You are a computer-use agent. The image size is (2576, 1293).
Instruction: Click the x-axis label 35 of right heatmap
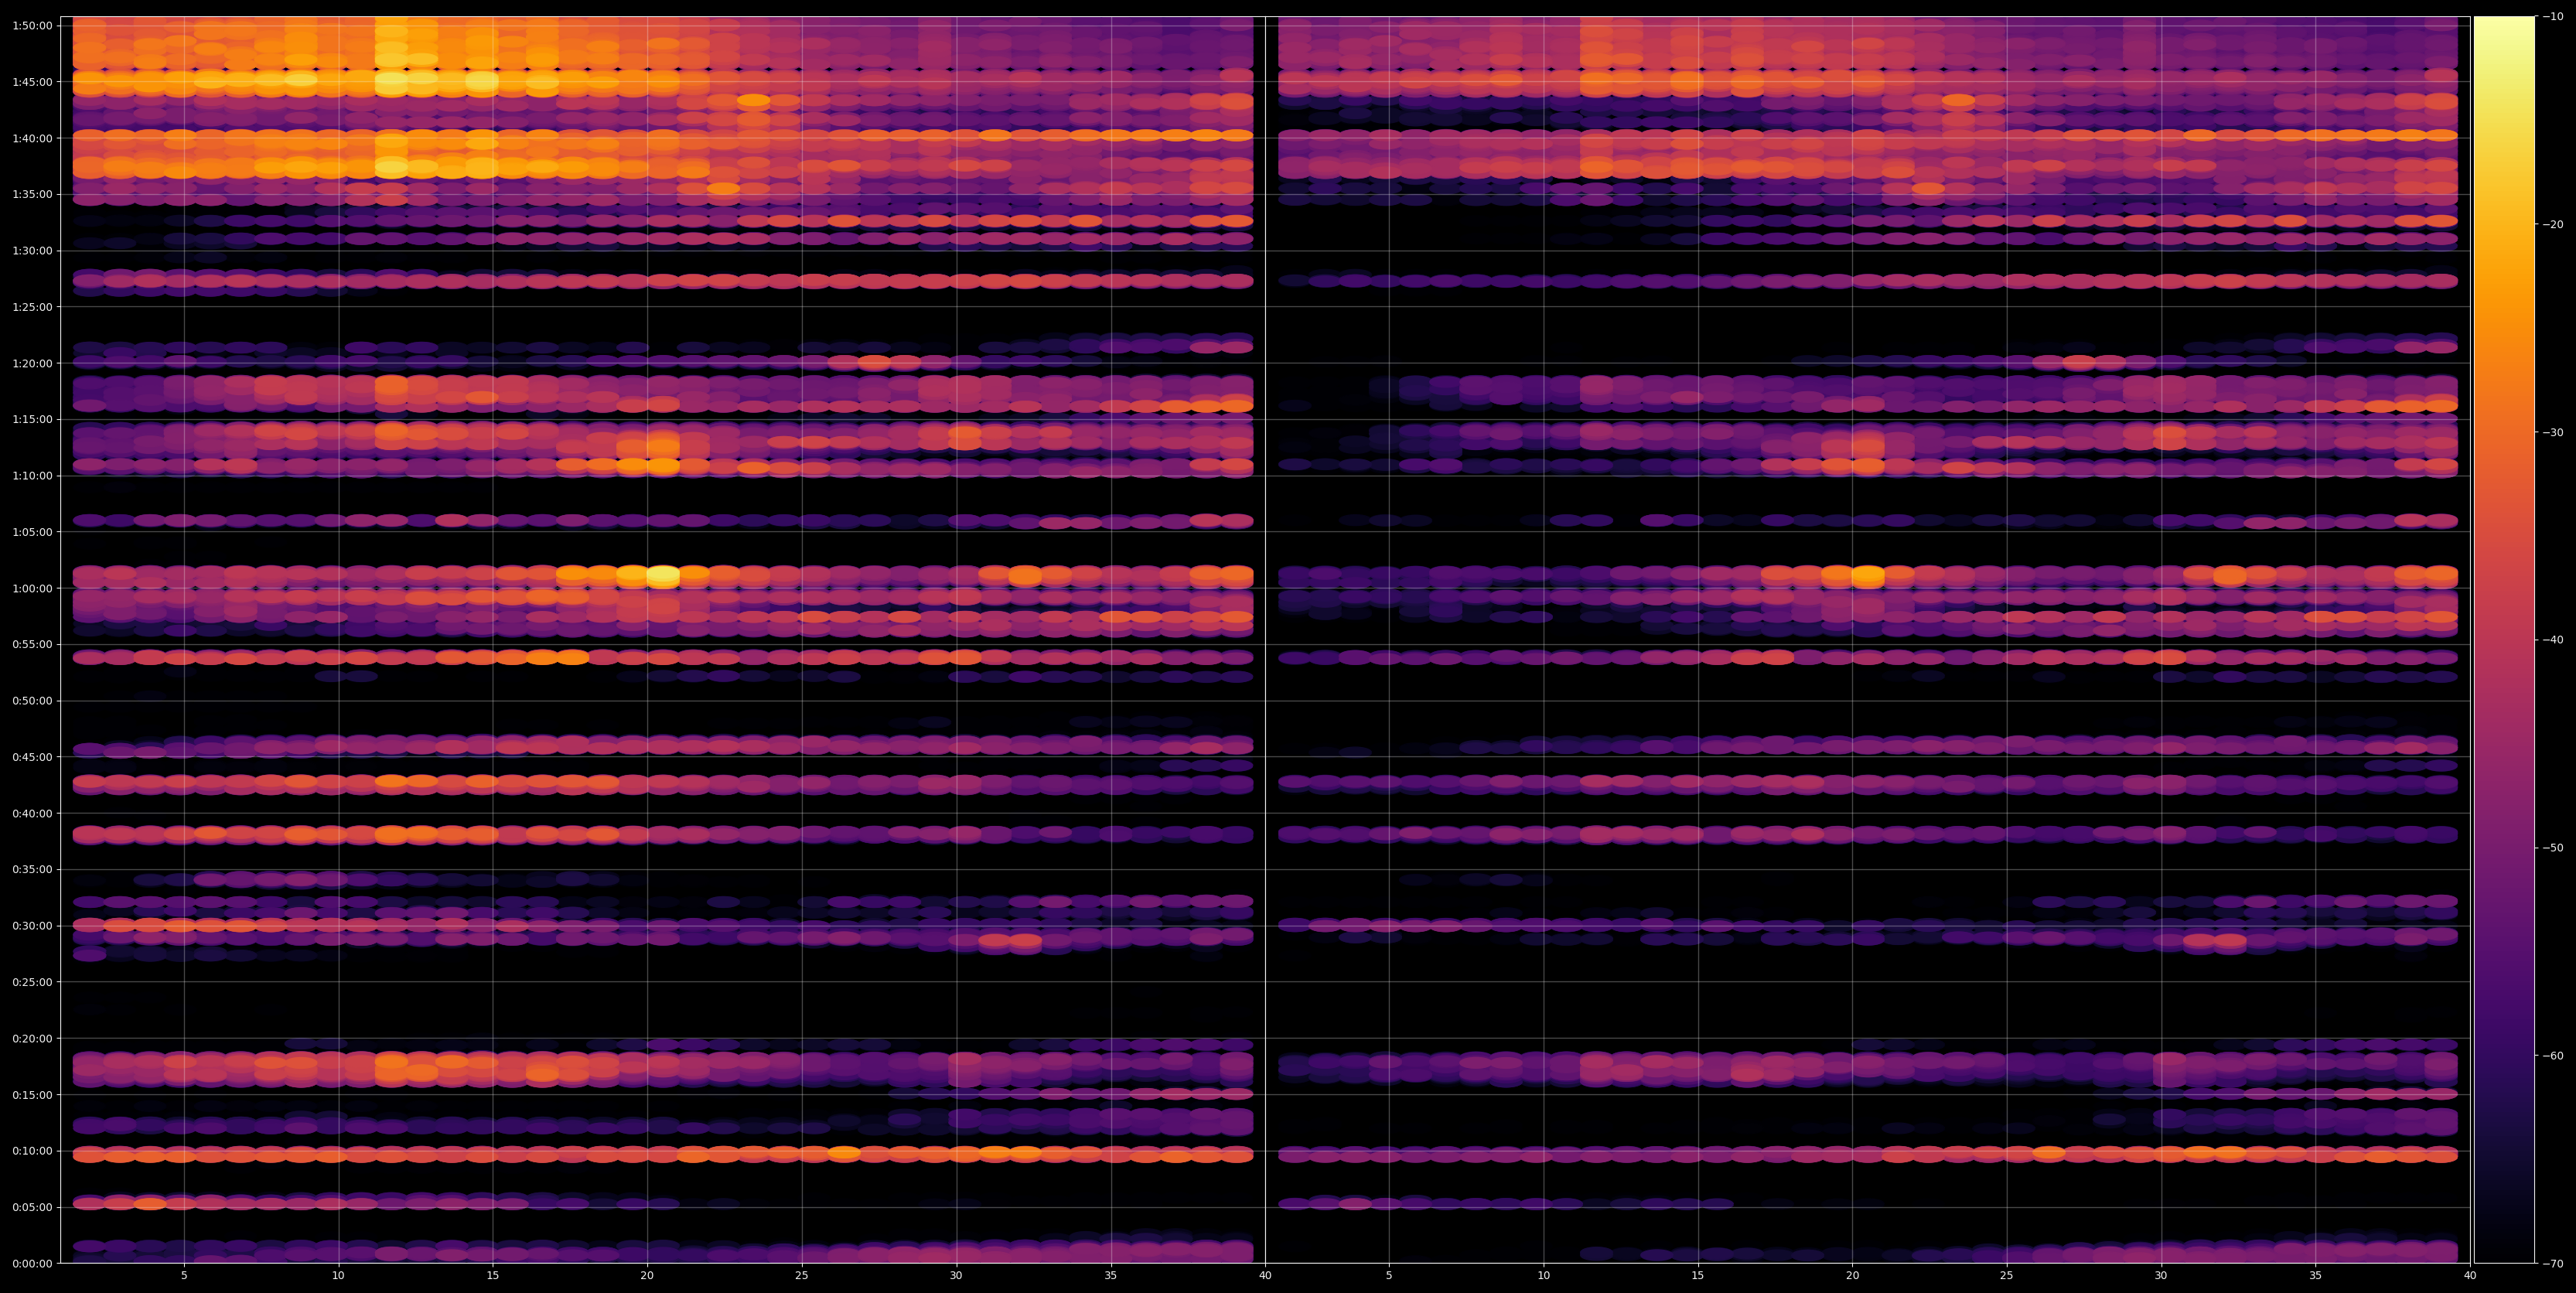coord(2316,1276)
